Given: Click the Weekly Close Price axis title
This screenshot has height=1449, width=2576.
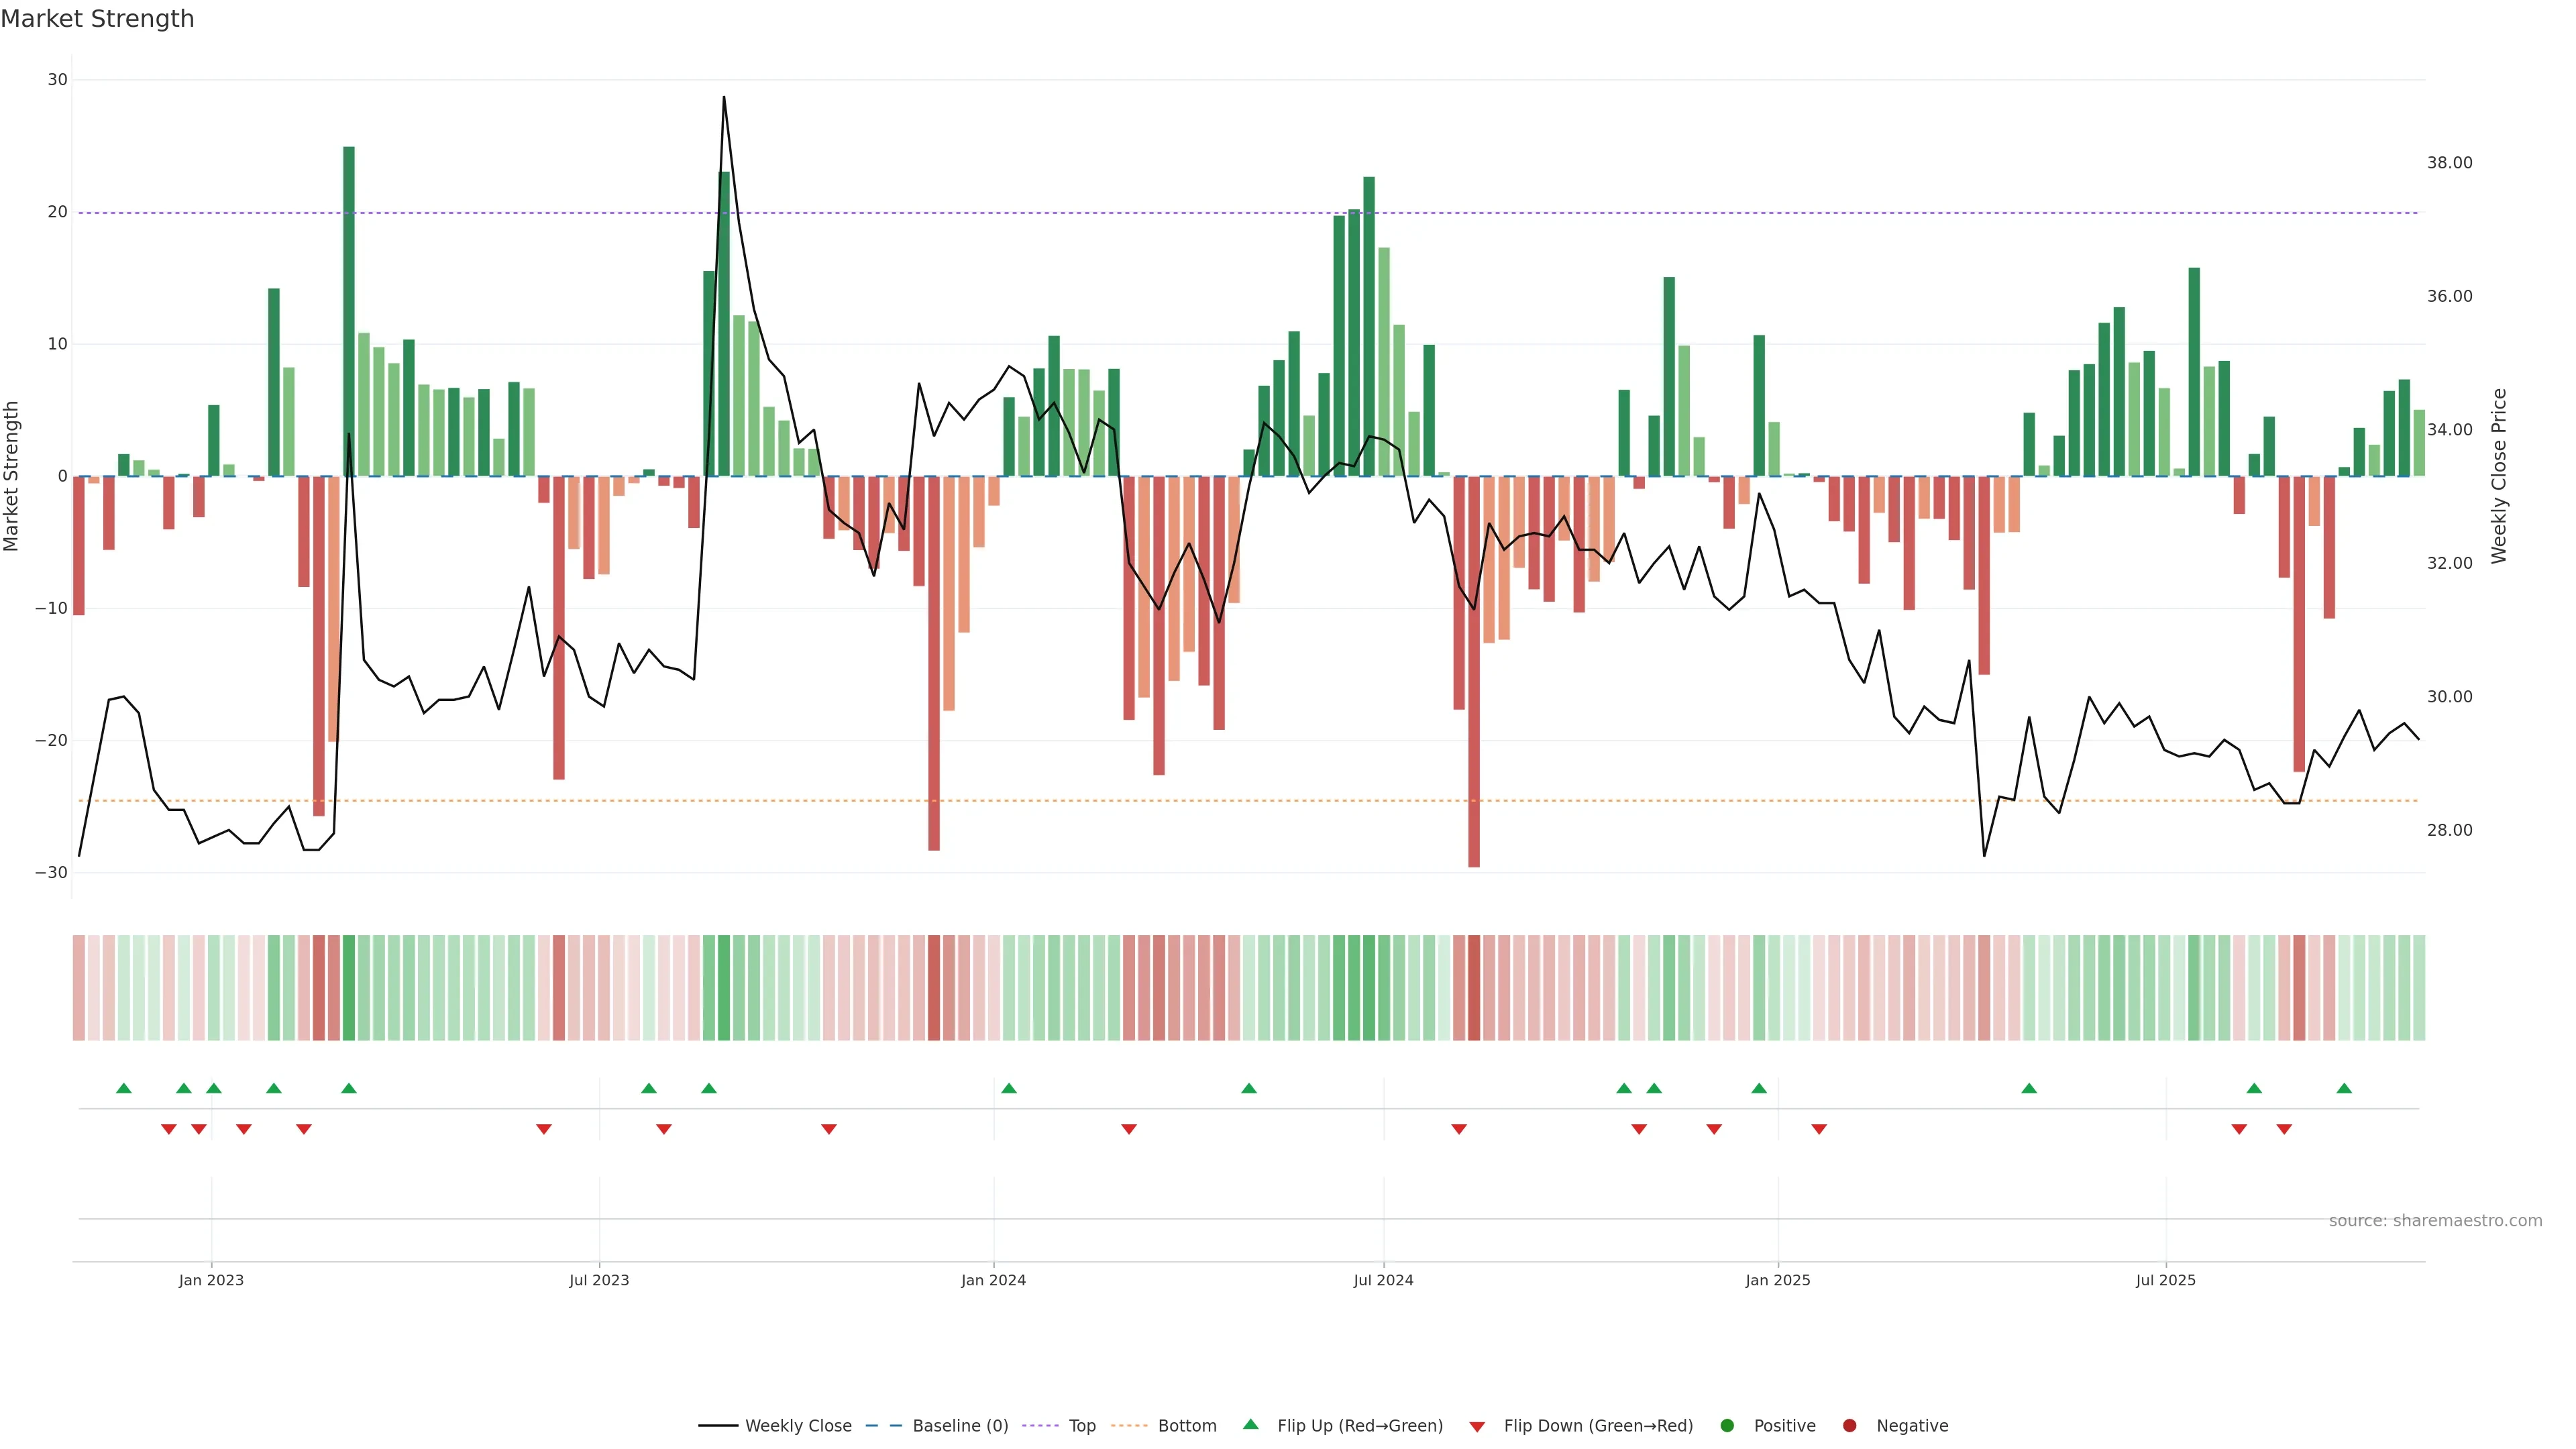Looking at the screenshot, I should [2499, 476].
